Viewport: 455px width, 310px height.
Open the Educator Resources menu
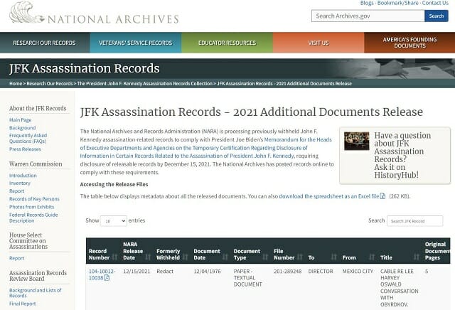[x=227, y=43]
